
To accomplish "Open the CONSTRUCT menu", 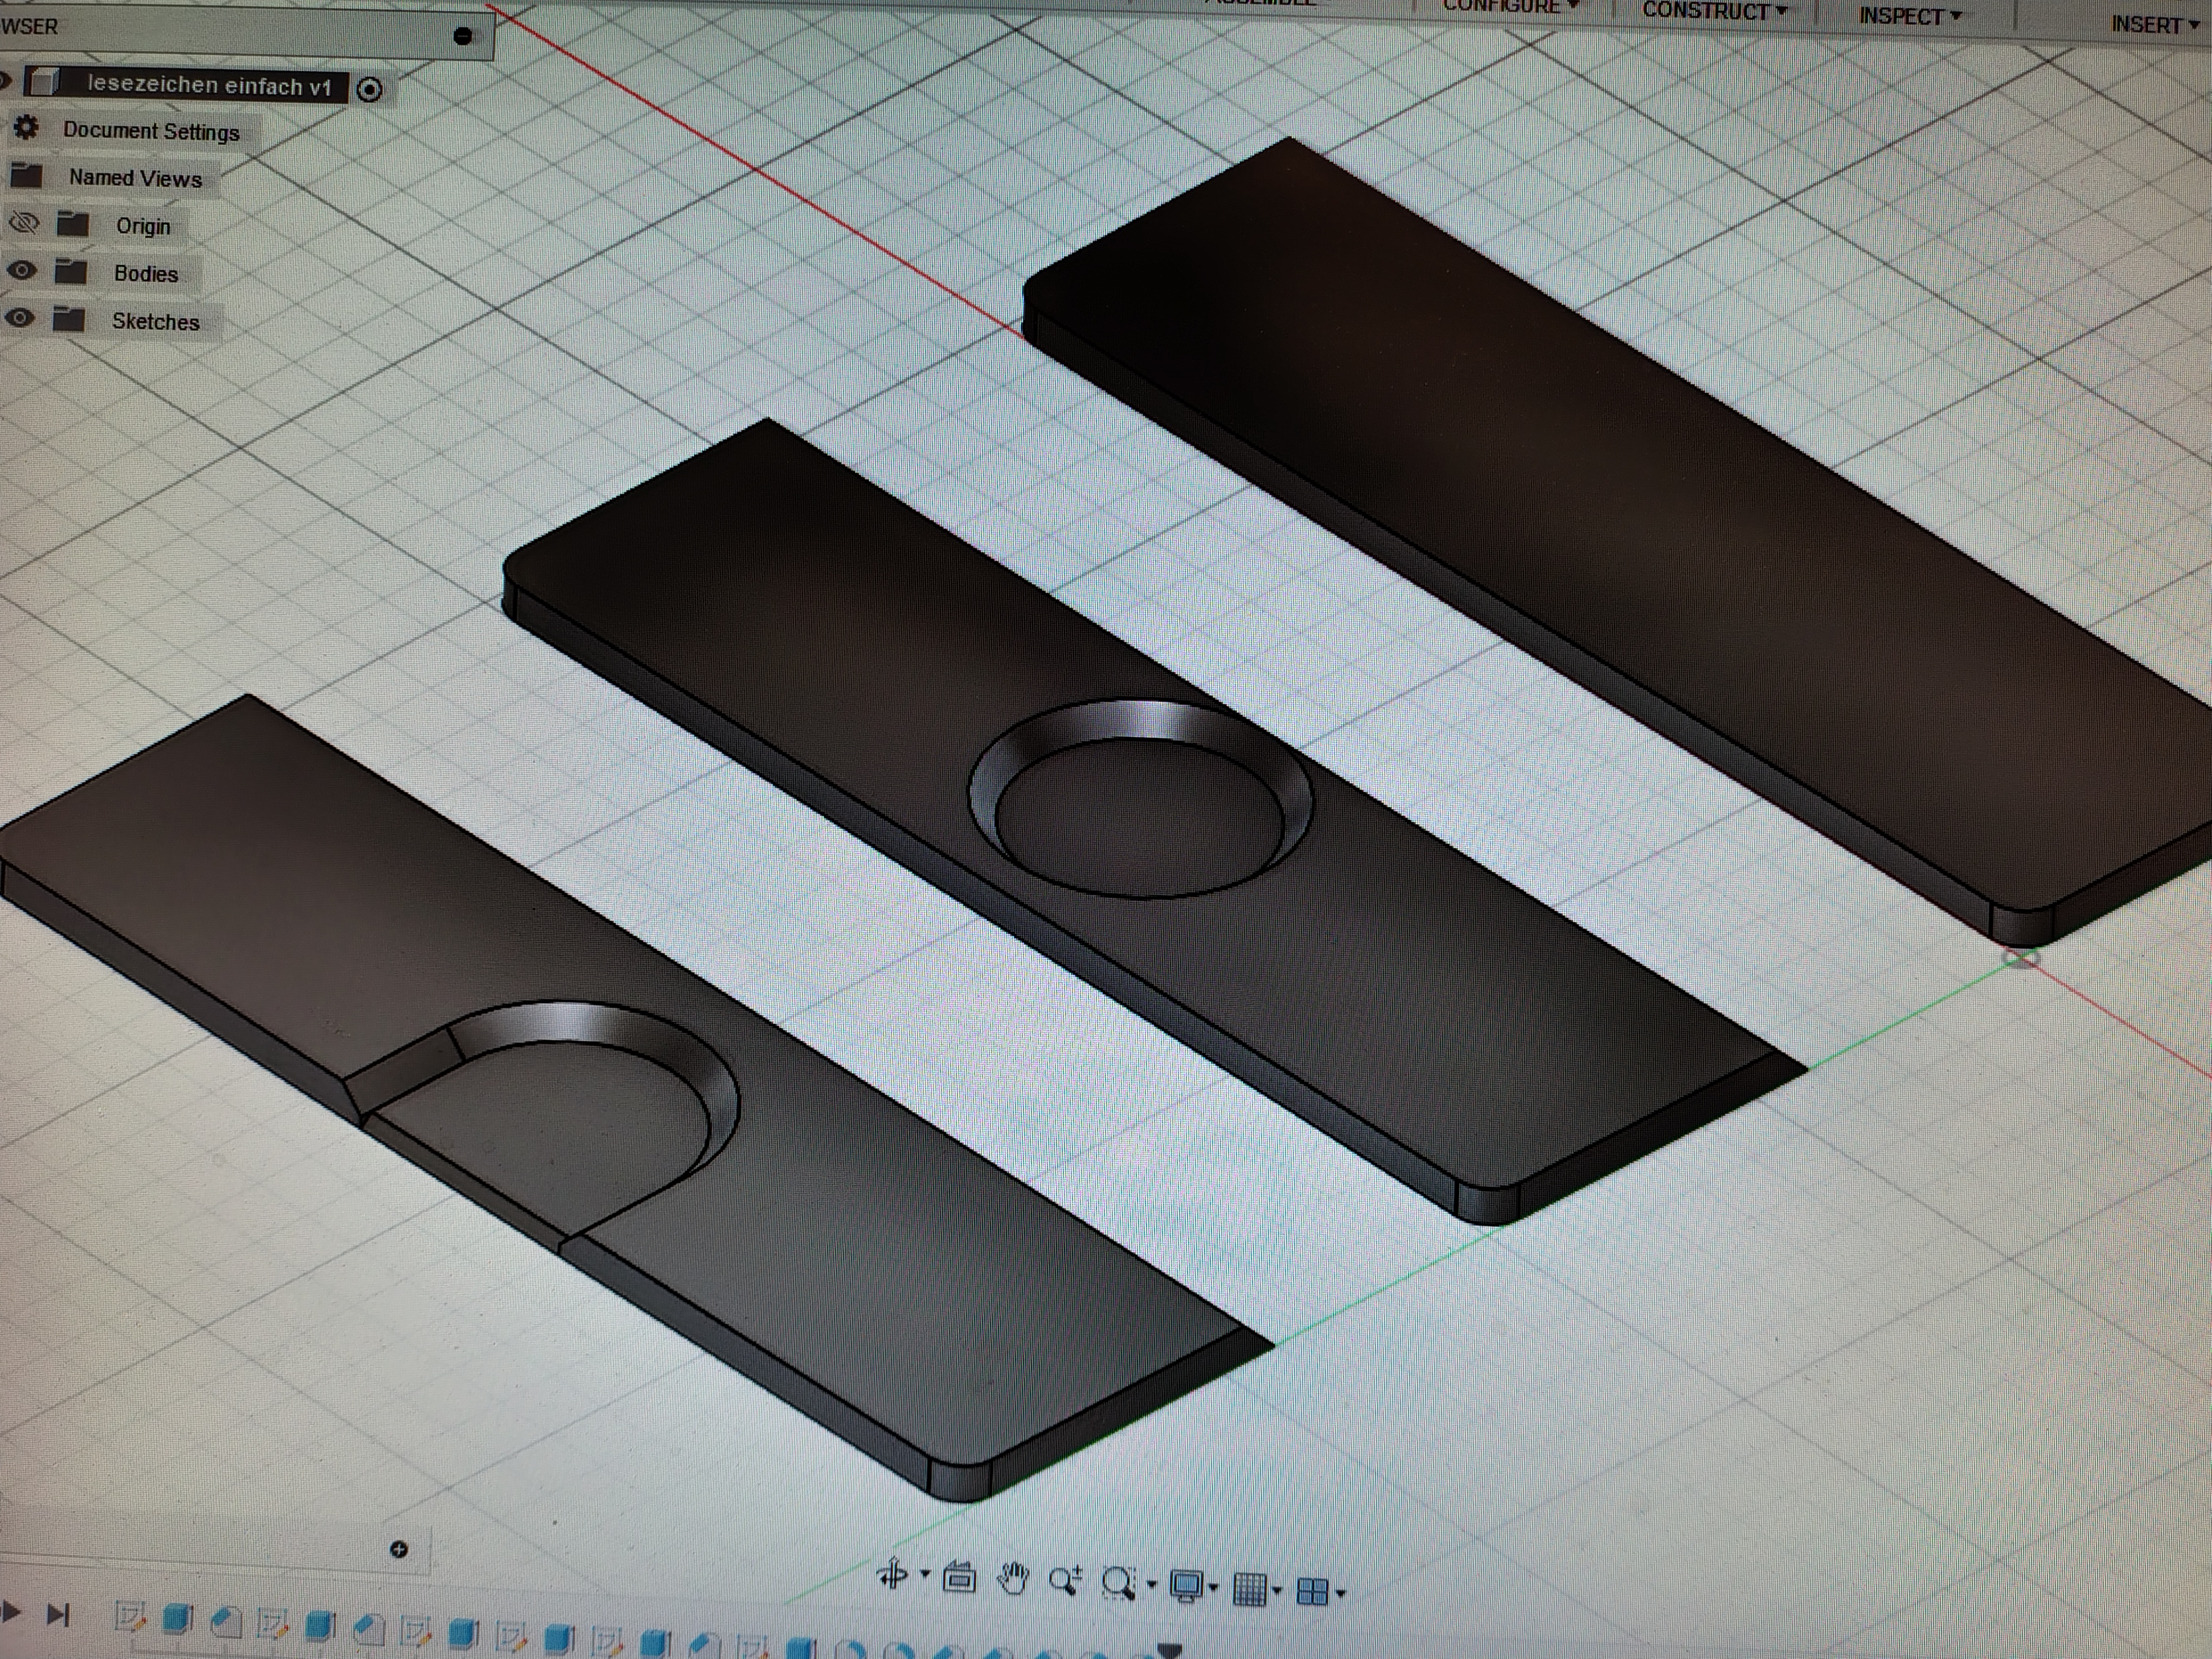I will click(x=1714, y=11).
